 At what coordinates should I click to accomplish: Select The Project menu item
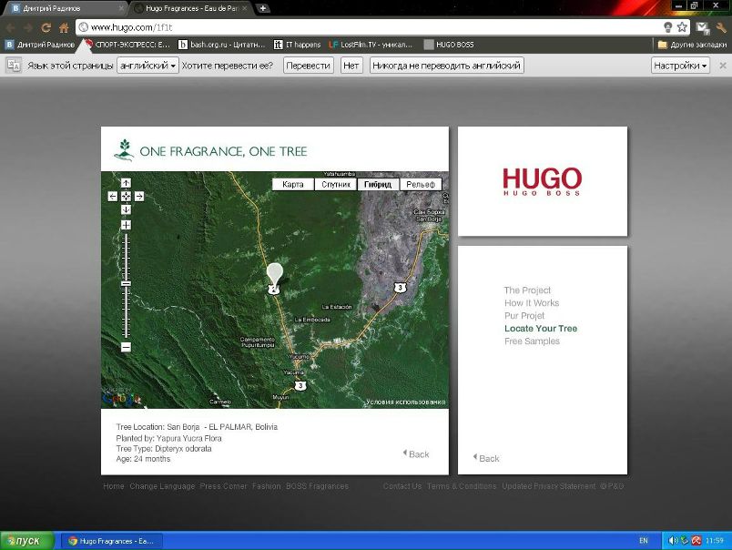[x=527, y=290]
